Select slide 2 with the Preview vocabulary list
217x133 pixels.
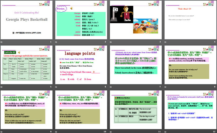81,20
